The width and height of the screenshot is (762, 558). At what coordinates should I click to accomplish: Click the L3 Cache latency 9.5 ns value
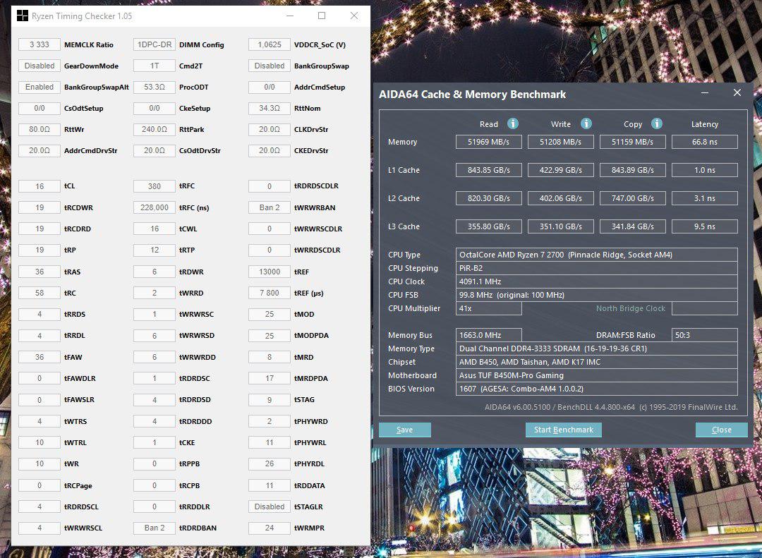coord(705,226)
